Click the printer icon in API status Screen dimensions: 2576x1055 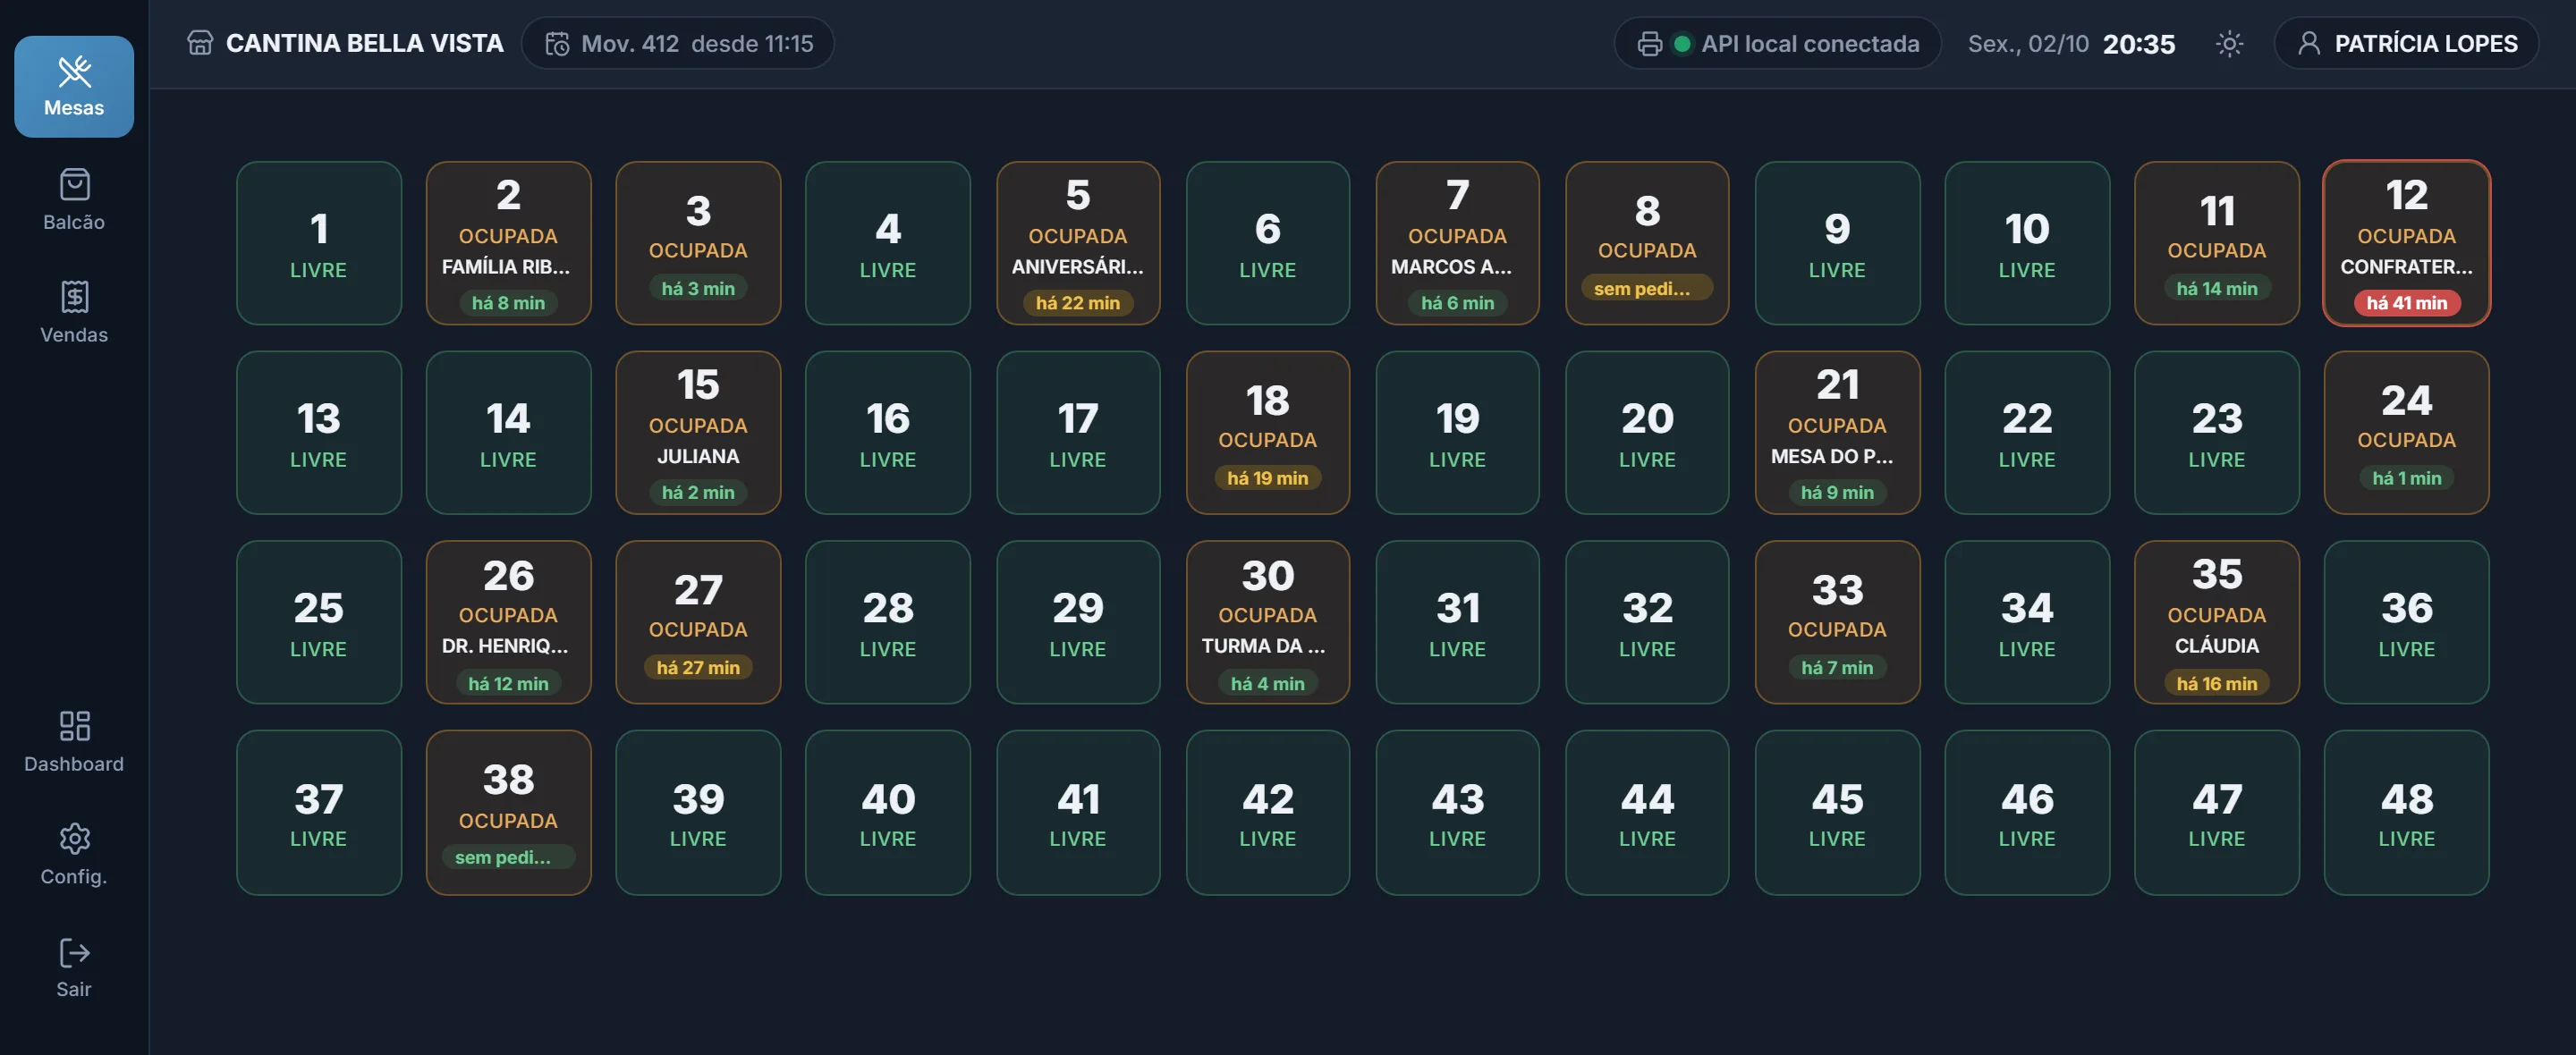1649,44
